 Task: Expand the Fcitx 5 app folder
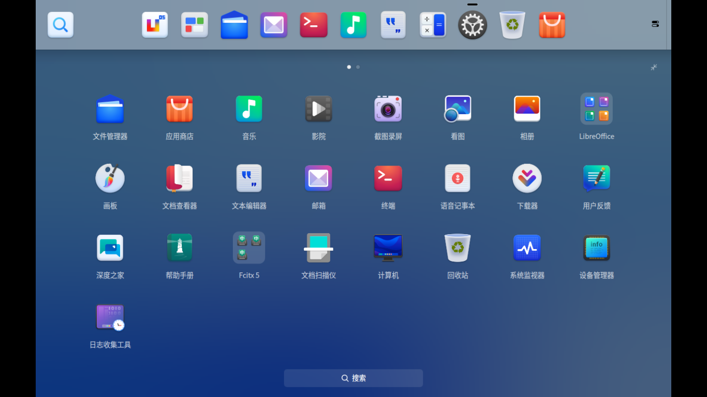point(249,248)
